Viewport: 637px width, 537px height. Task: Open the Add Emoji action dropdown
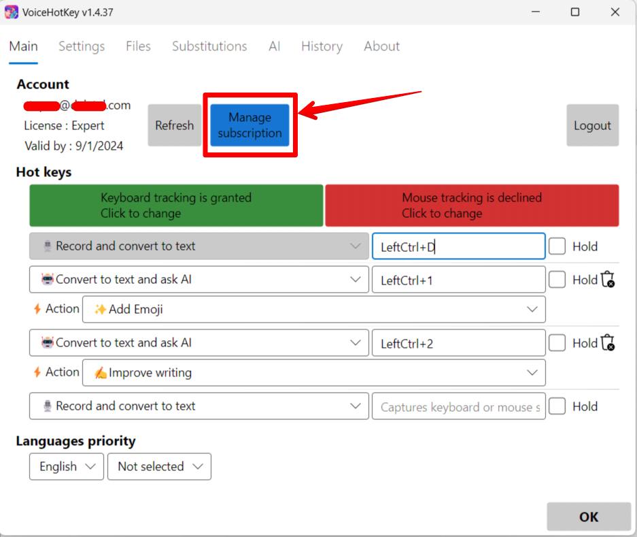(314, 309)
